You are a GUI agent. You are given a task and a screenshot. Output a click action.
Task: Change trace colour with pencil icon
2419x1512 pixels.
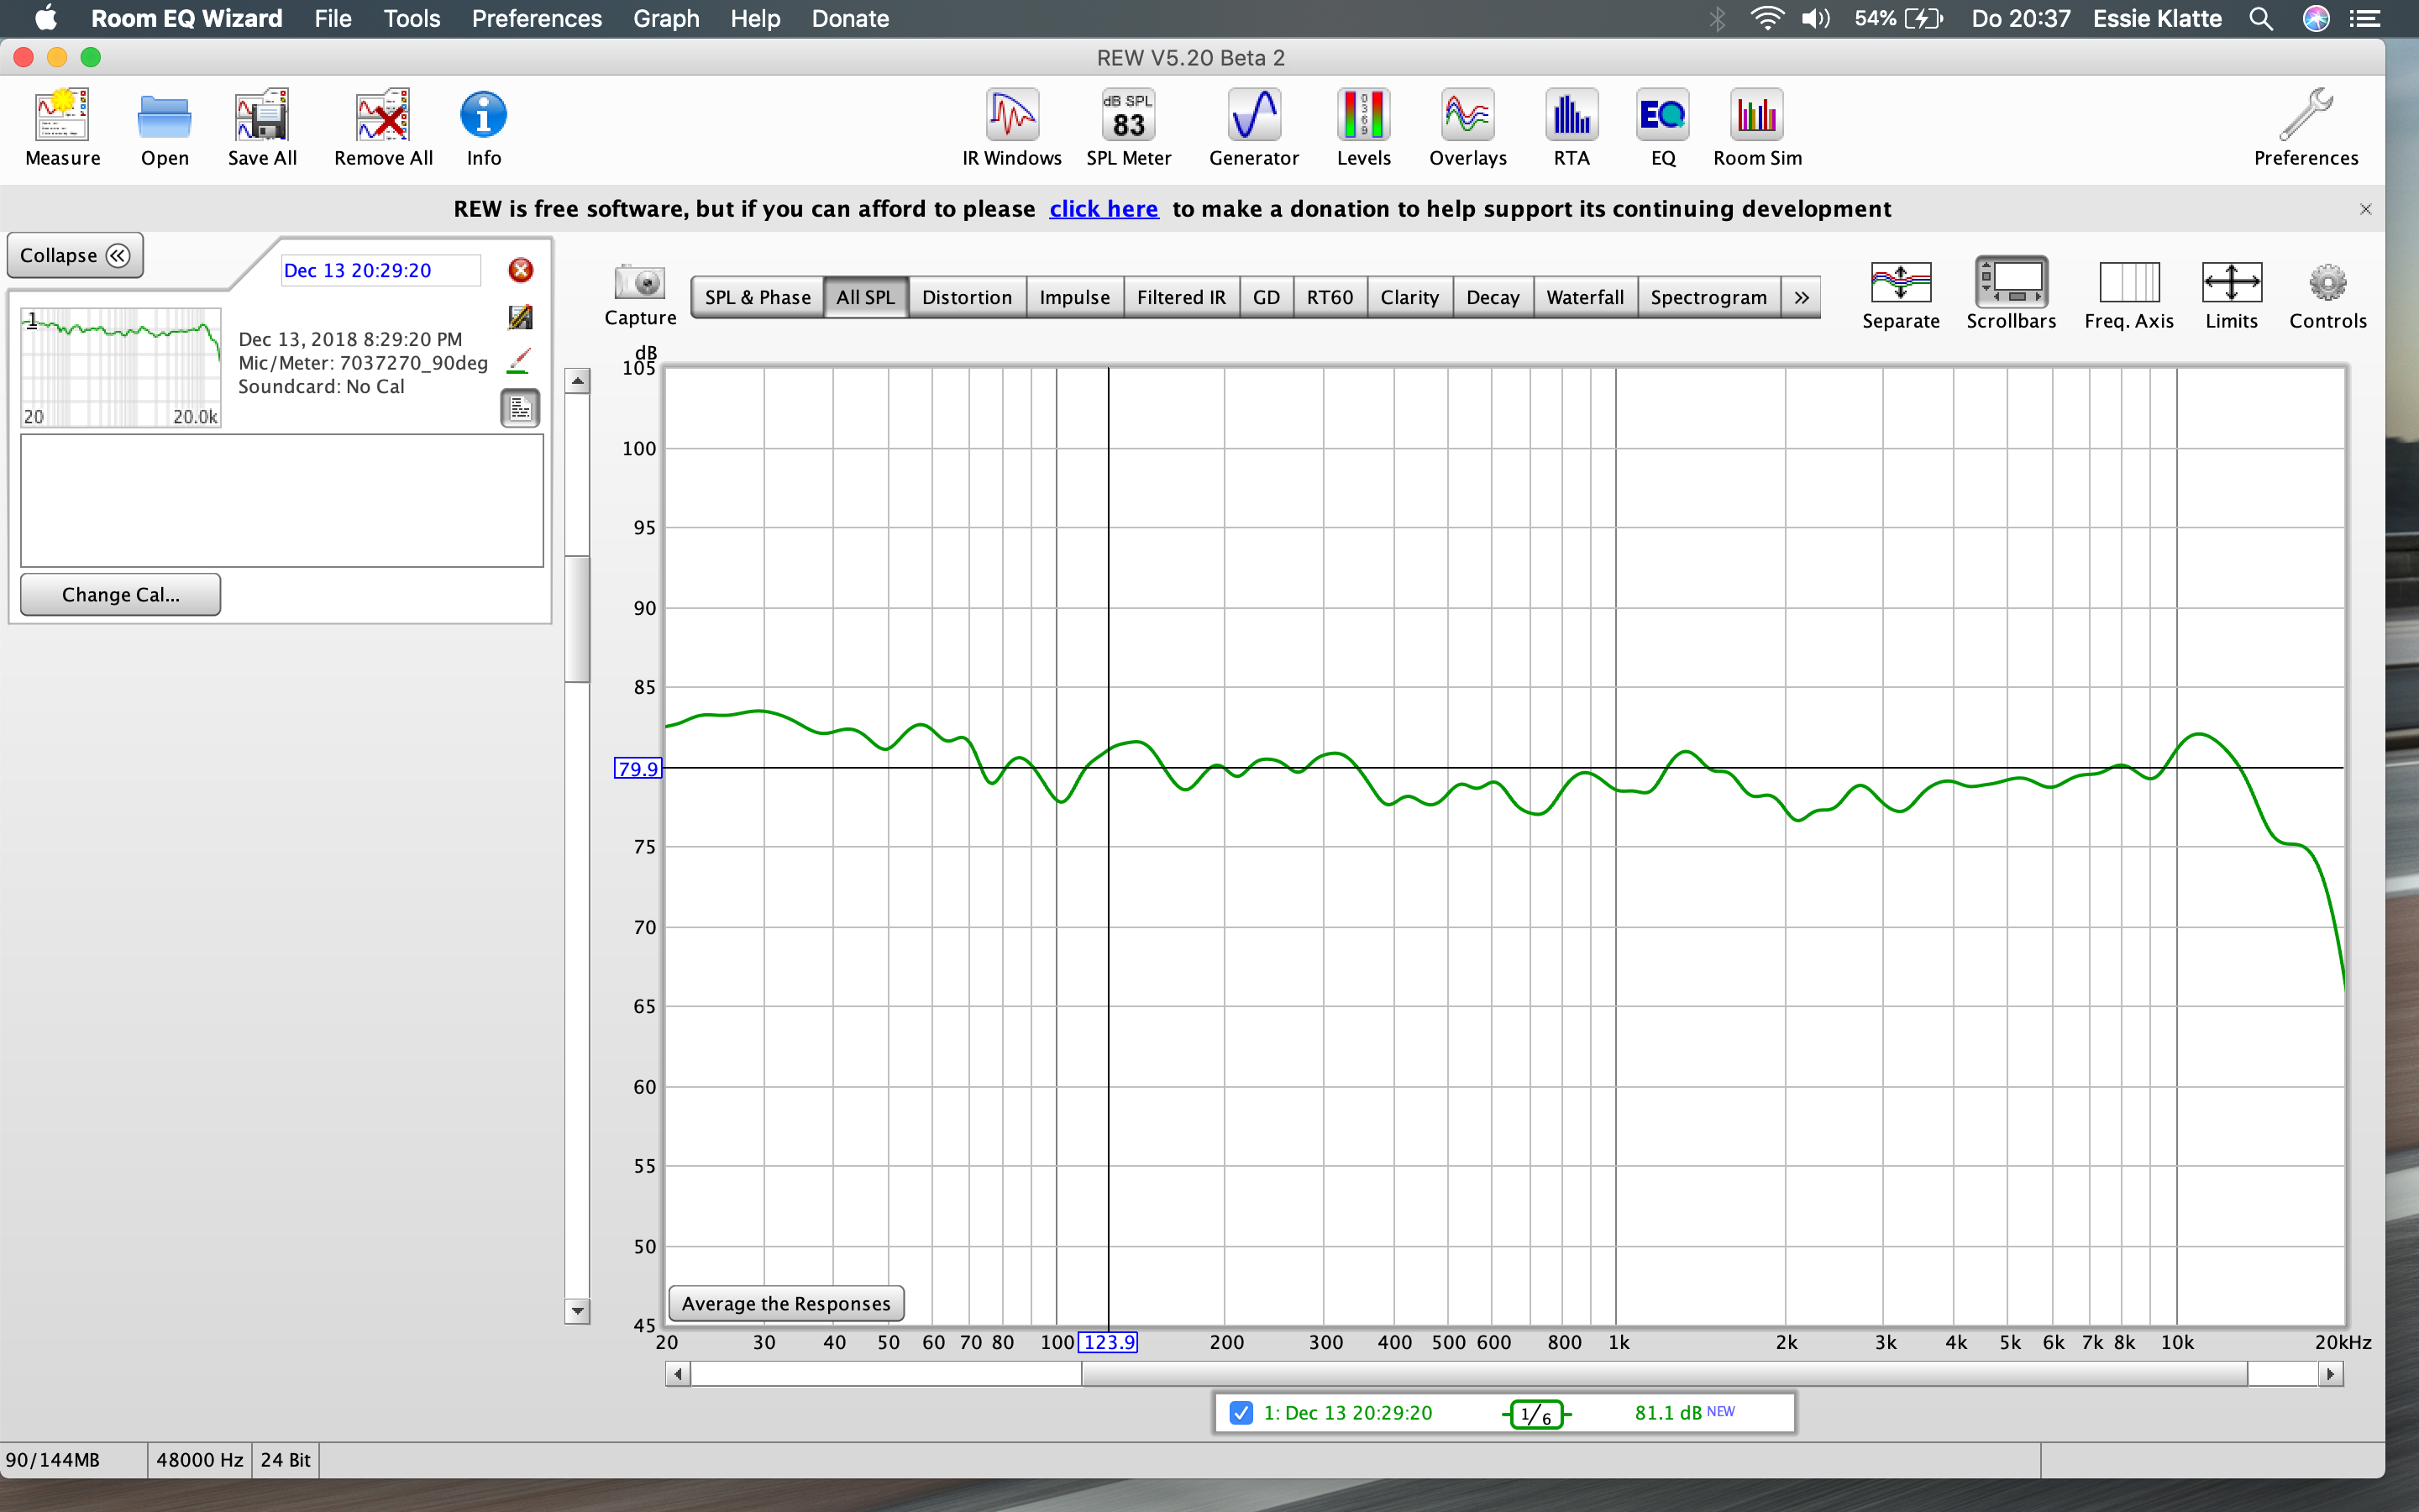click(x=519, y=361)
